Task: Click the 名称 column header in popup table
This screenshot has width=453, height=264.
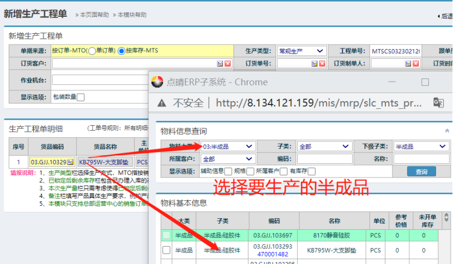Action: coord(335,221)
